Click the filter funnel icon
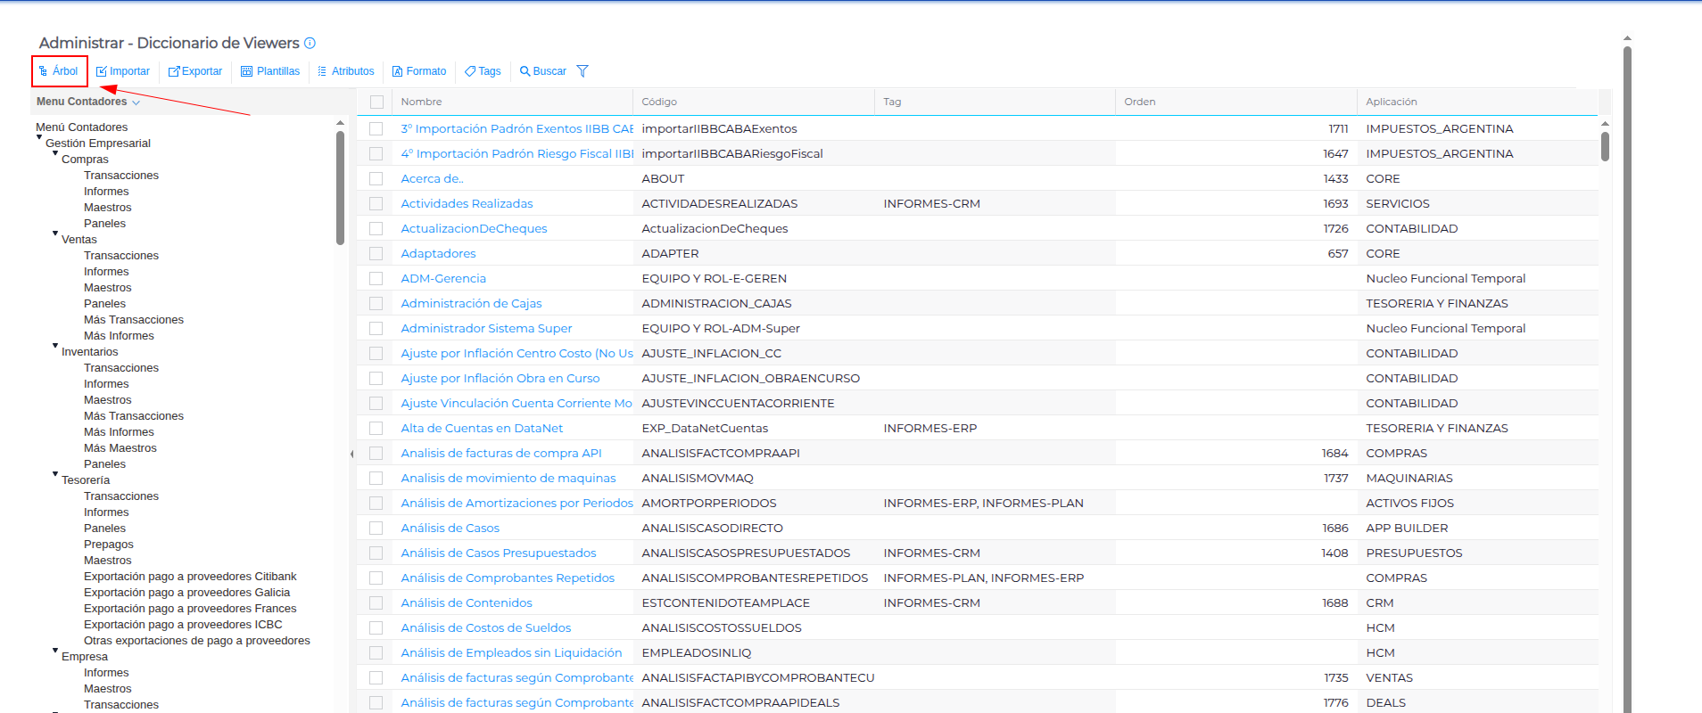 click(582, 71)
